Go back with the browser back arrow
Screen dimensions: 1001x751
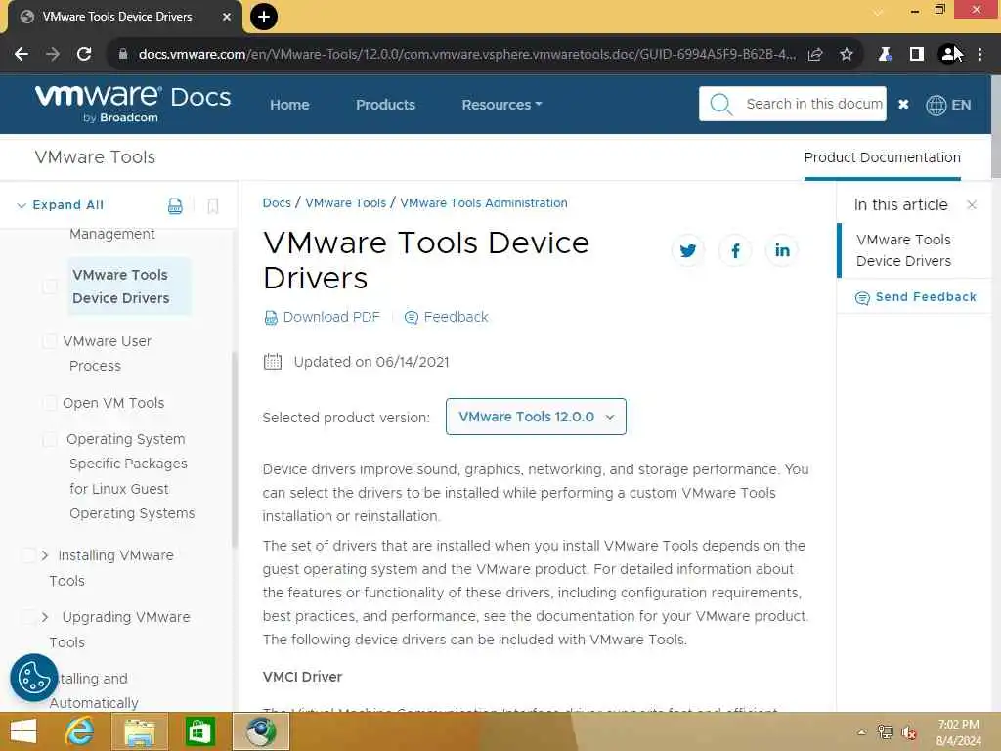point(22,55)
